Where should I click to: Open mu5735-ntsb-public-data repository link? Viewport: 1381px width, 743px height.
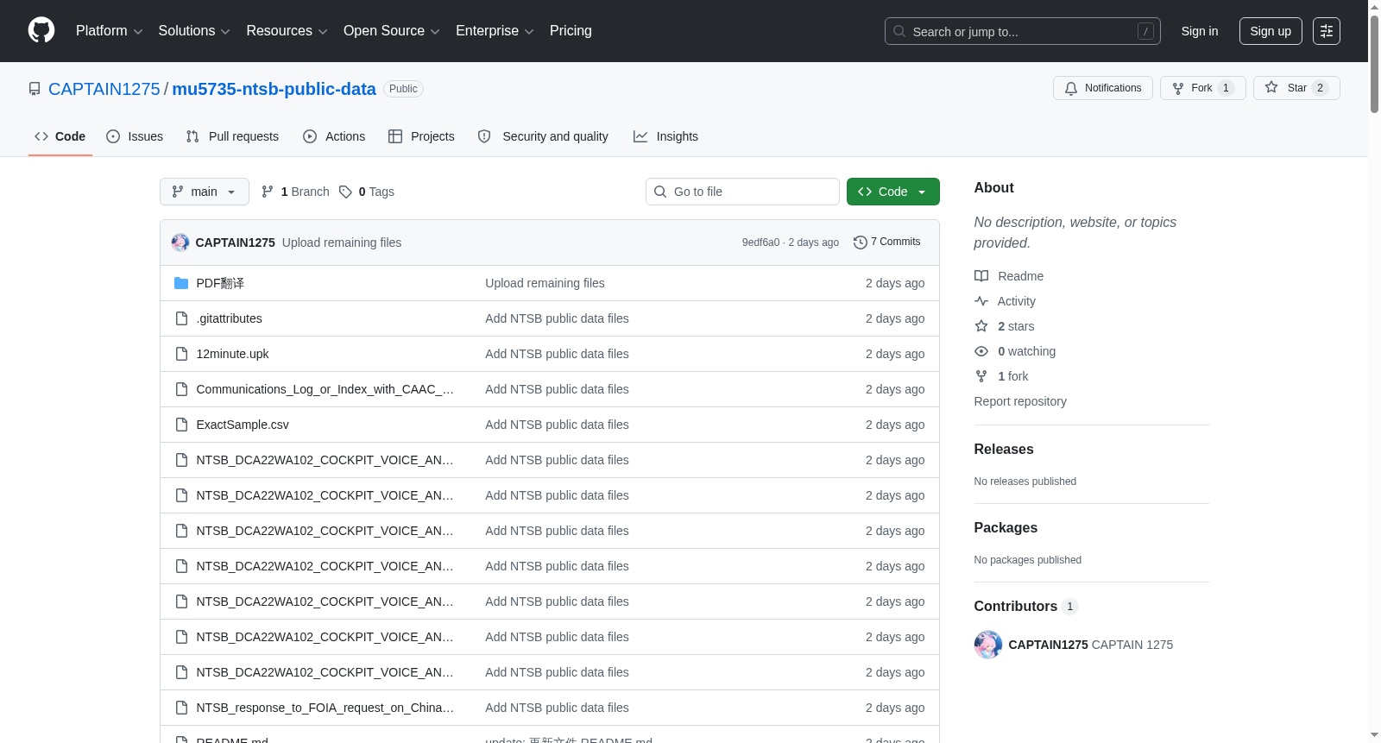(x=274, y=89)
